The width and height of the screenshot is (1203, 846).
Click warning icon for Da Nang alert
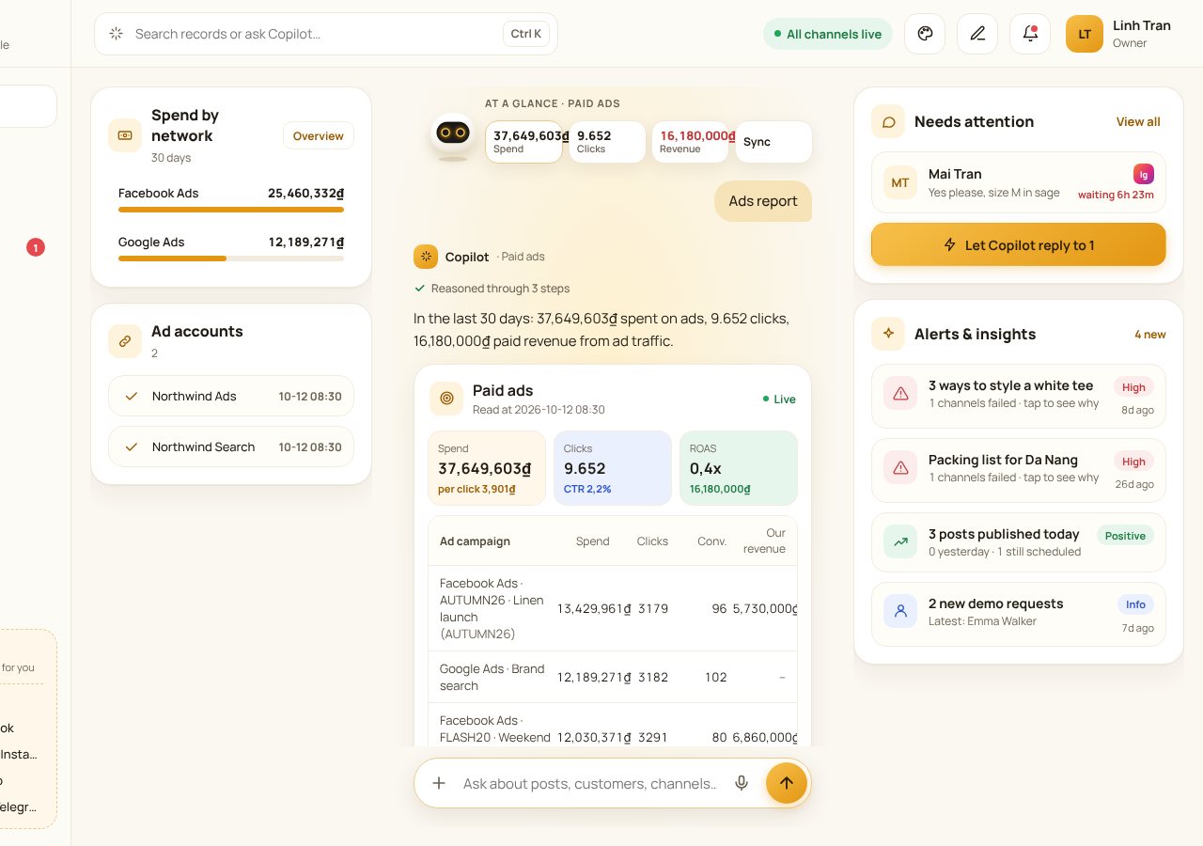point(900,467)
